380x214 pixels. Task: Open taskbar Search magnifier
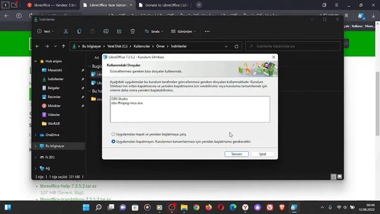point(99,207)
